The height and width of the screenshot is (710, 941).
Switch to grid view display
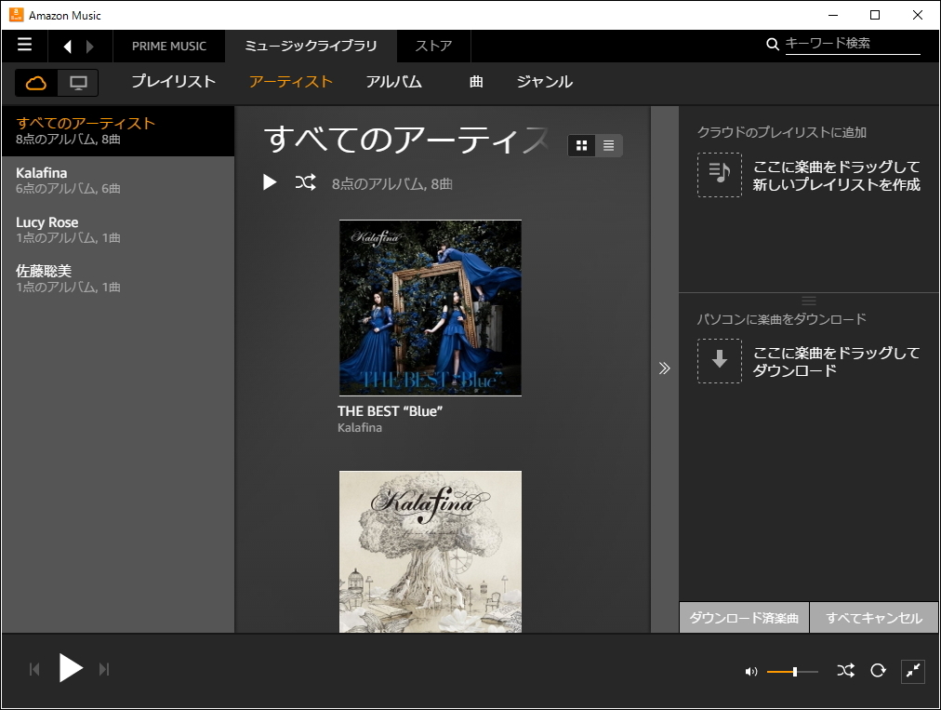pos(582,145)
